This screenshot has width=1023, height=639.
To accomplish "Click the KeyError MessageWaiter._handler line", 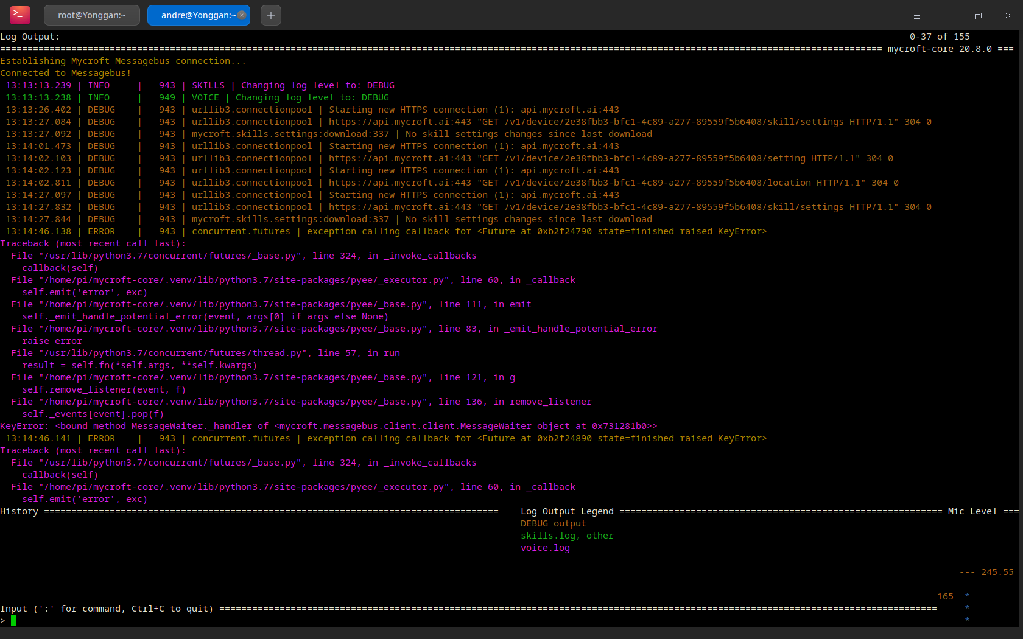I will [x=329, y=426].
